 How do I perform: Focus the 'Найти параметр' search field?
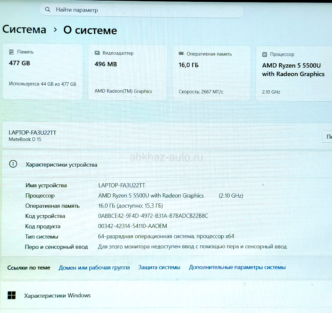coord(142,10)
